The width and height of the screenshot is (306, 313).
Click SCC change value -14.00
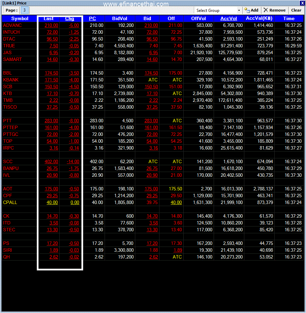coord(73,161)
